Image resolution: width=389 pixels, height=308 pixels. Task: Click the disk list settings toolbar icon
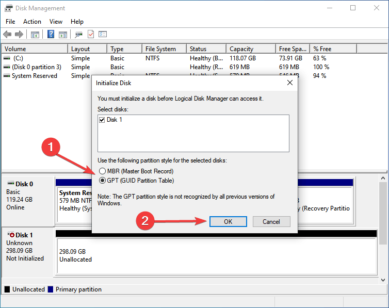[103, 34]
